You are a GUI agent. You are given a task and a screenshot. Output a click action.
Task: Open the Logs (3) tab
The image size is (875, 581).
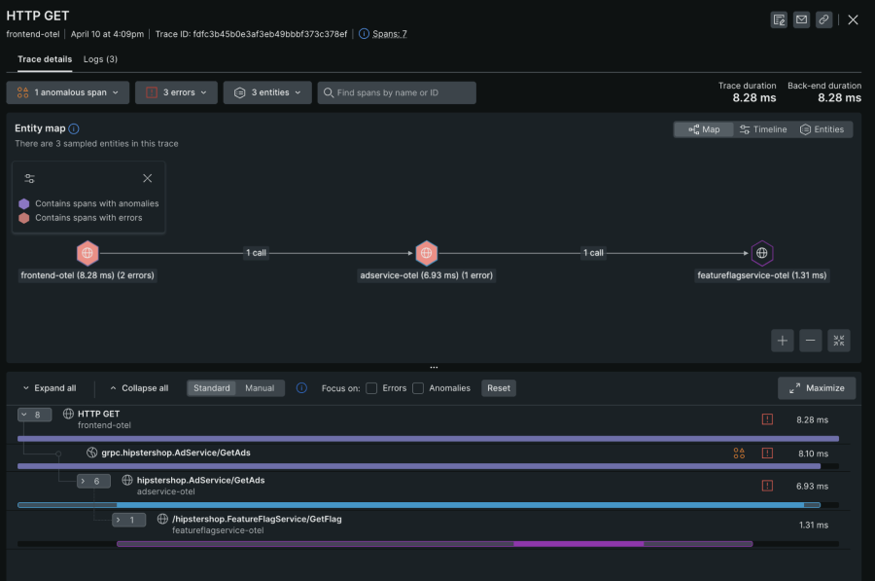coord(100,59)
